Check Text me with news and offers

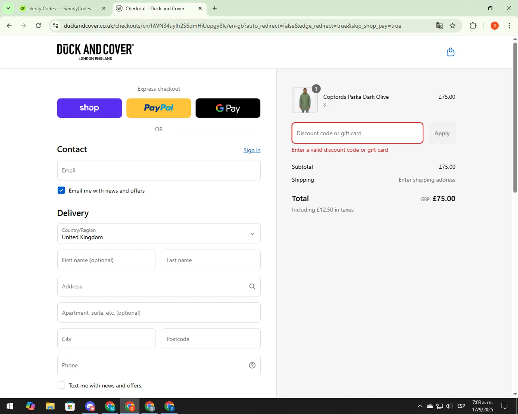coord(61,385)
